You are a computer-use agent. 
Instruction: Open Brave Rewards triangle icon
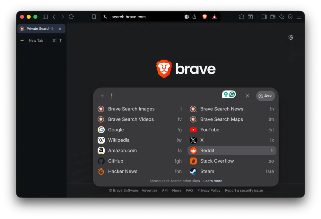point(214,17)
